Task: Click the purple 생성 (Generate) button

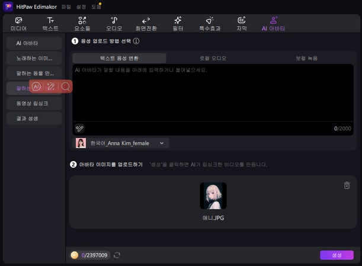Action: 337,255
